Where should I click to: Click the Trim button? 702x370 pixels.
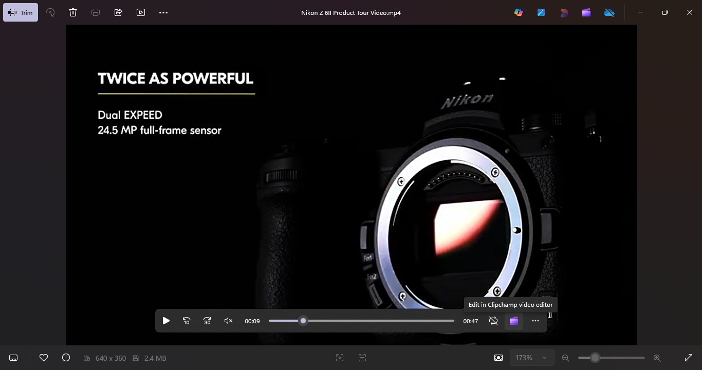[21, 12]
